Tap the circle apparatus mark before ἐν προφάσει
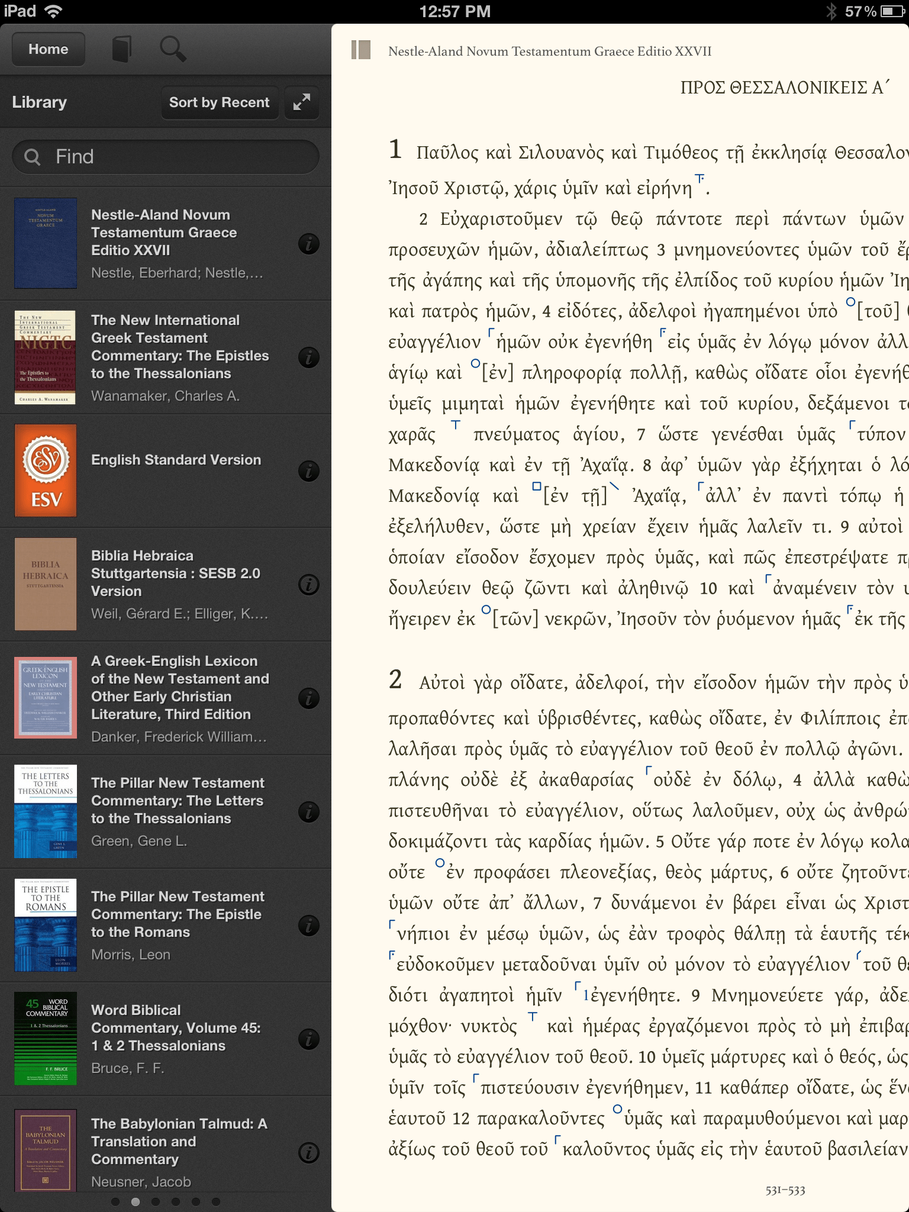This screenshot has width=909, height=1212. (x=440, y=863)
